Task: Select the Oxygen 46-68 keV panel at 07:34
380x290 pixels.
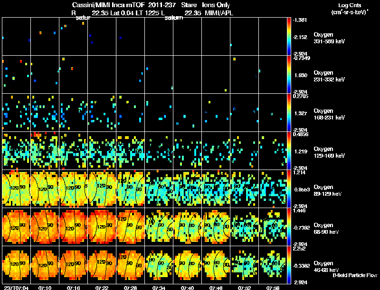Action: click(x=159, y=265)
